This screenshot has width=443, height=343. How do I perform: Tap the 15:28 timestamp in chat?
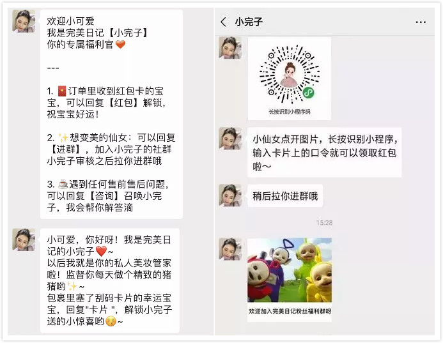[324, 223]
